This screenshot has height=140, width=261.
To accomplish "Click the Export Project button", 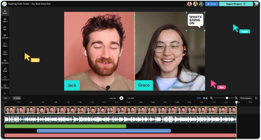I will coord(236,4).
